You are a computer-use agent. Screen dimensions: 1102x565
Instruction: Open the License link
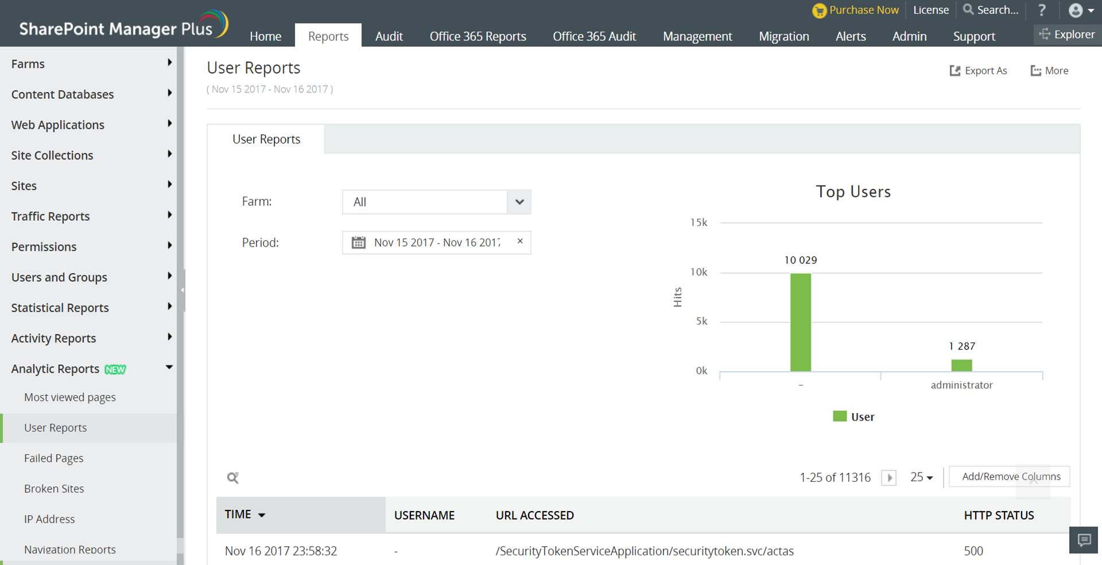(x=931, y=10)
